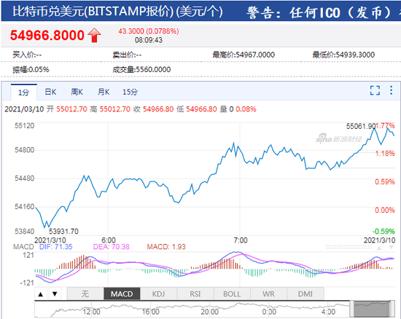This screenshot has width=401, height=319.
Task: Click the 振幅:0.05% value
Action: click(x=31, y=69)
